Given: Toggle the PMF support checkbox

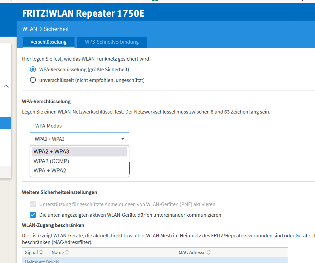Looking at the screenshot, I should (33, 204).
